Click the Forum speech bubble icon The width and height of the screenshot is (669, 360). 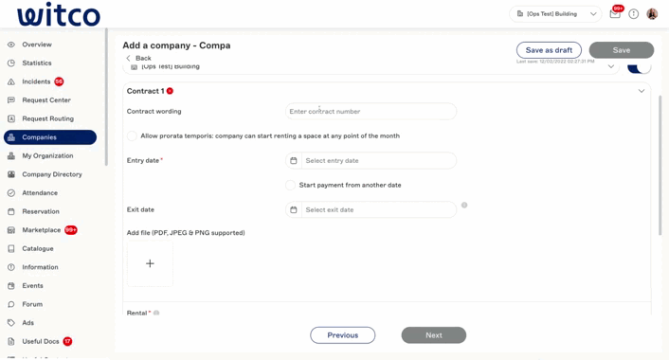point(11,304)
